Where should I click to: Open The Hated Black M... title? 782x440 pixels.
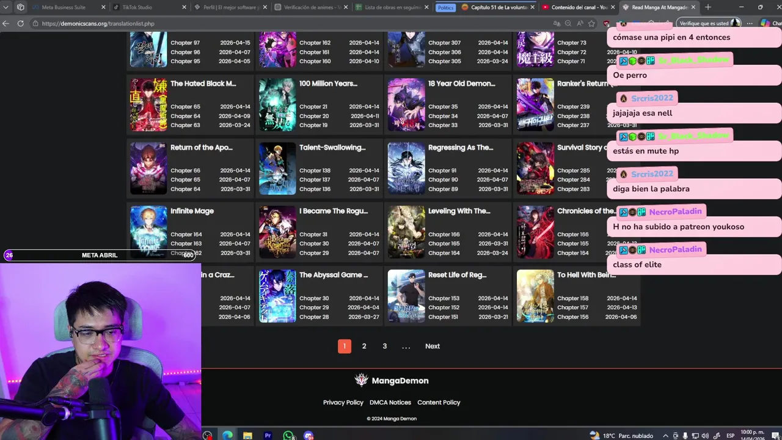(x=203, y=84)
